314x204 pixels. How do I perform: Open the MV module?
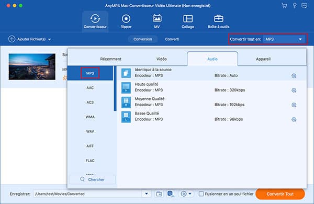coord(157,21)
